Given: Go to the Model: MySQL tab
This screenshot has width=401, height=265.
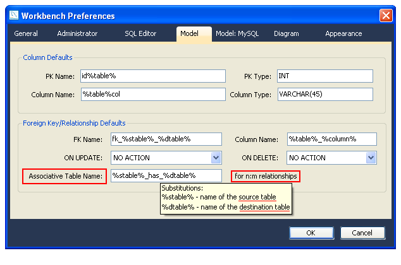Looking at the screenshot, I should point(237,33).
